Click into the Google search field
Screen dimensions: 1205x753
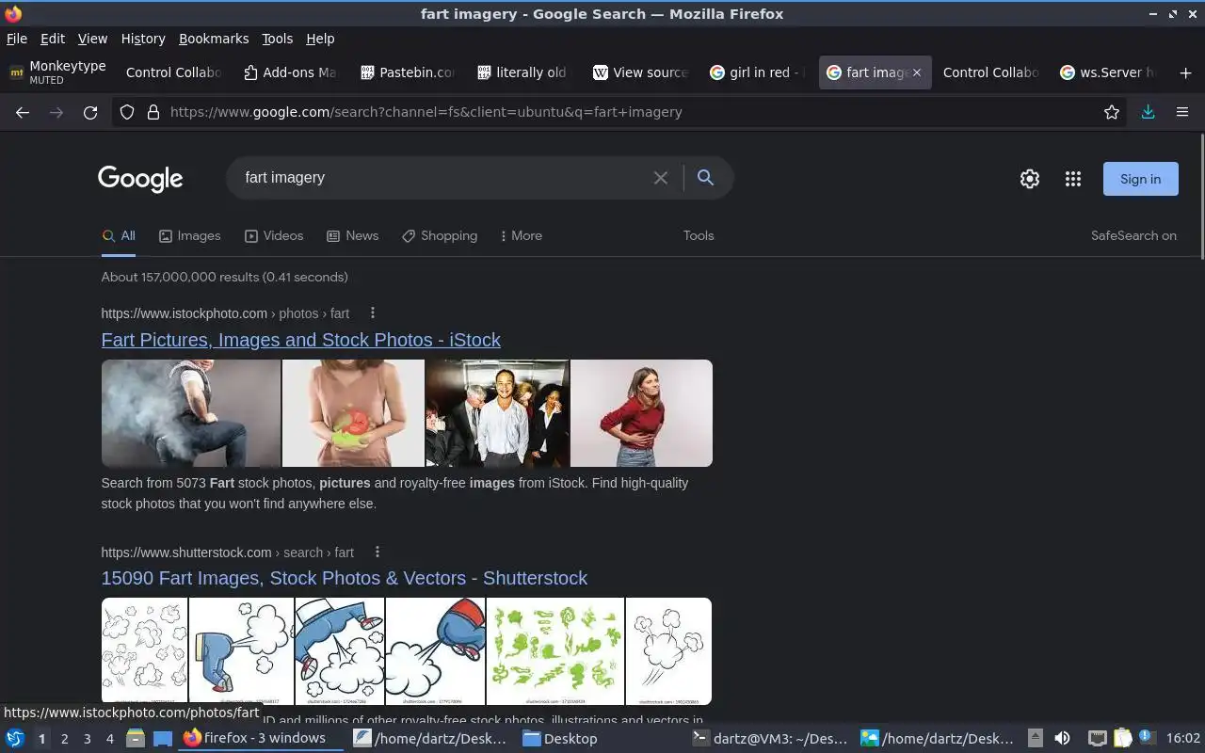pos(442,178)
